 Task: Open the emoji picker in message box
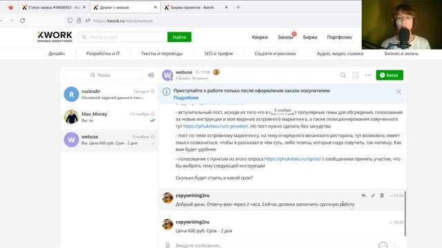click(x=383, y=245)
